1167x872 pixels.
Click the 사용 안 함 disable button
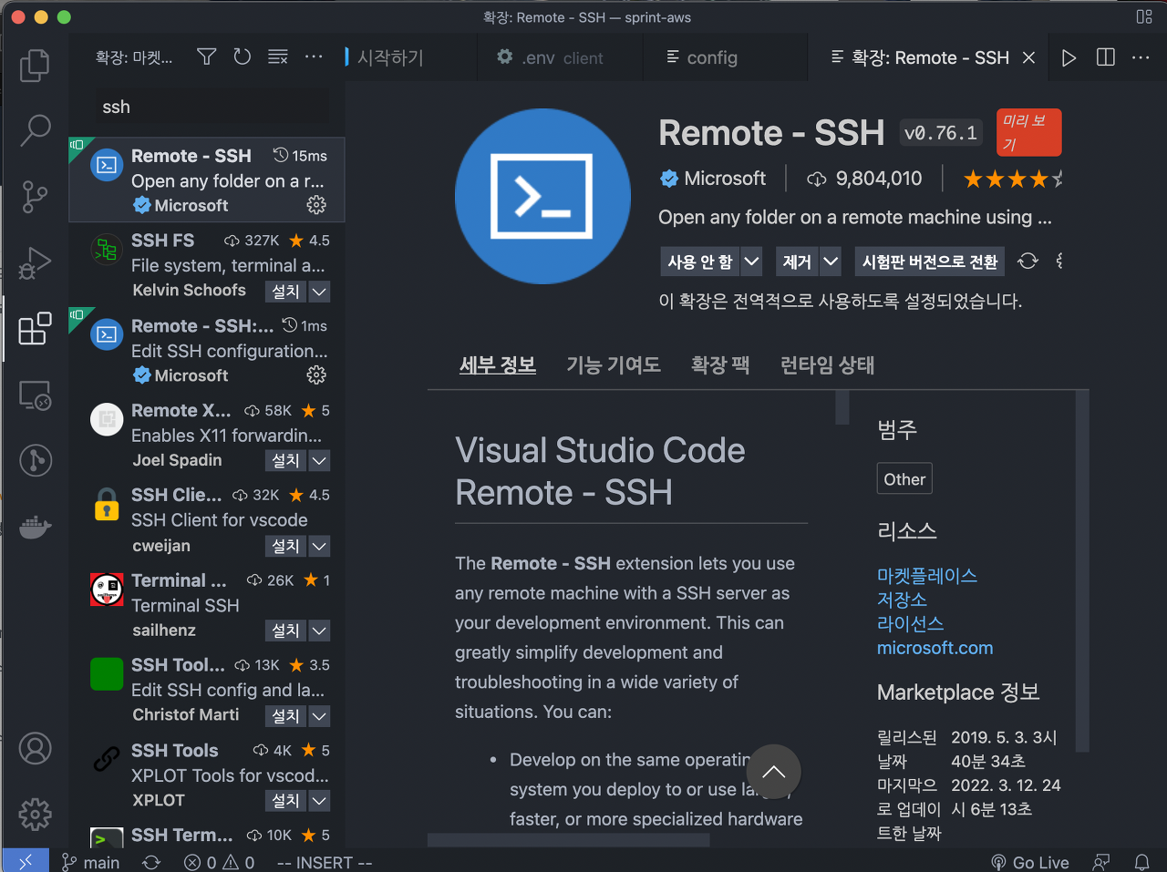click(700, 262)
